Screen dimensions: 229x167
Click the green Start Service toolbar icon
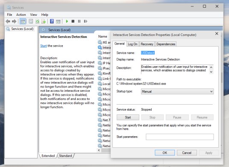click(x=67, y=21)
